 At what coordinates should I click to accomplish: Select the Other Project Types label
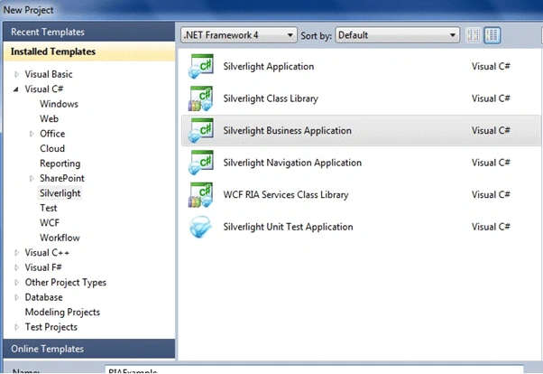(66, 283)
